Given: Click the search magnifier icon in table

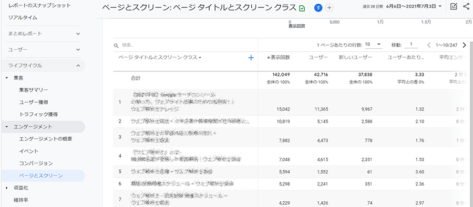Looking at the screenshot, I should point(116,46).
